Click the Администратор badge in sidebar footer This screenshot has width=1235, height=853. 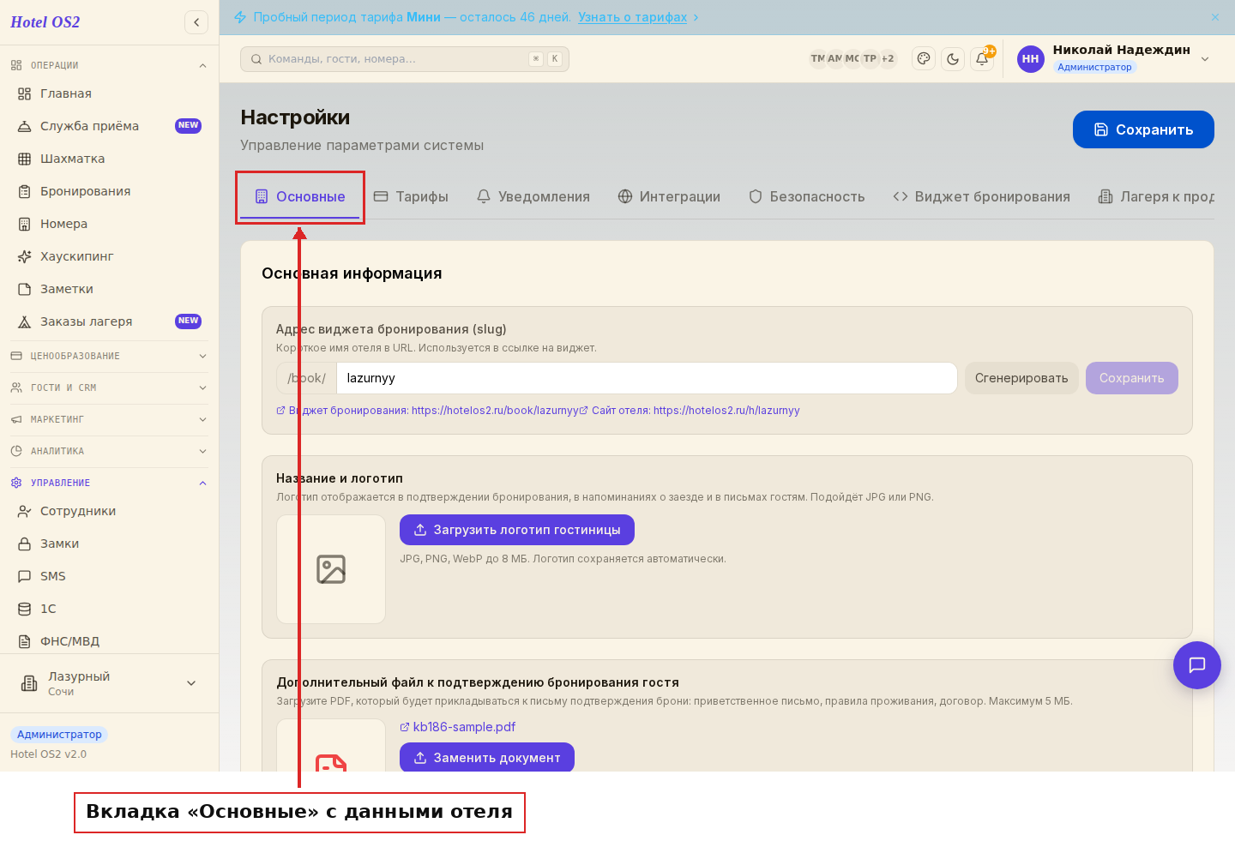click(59, 735)
